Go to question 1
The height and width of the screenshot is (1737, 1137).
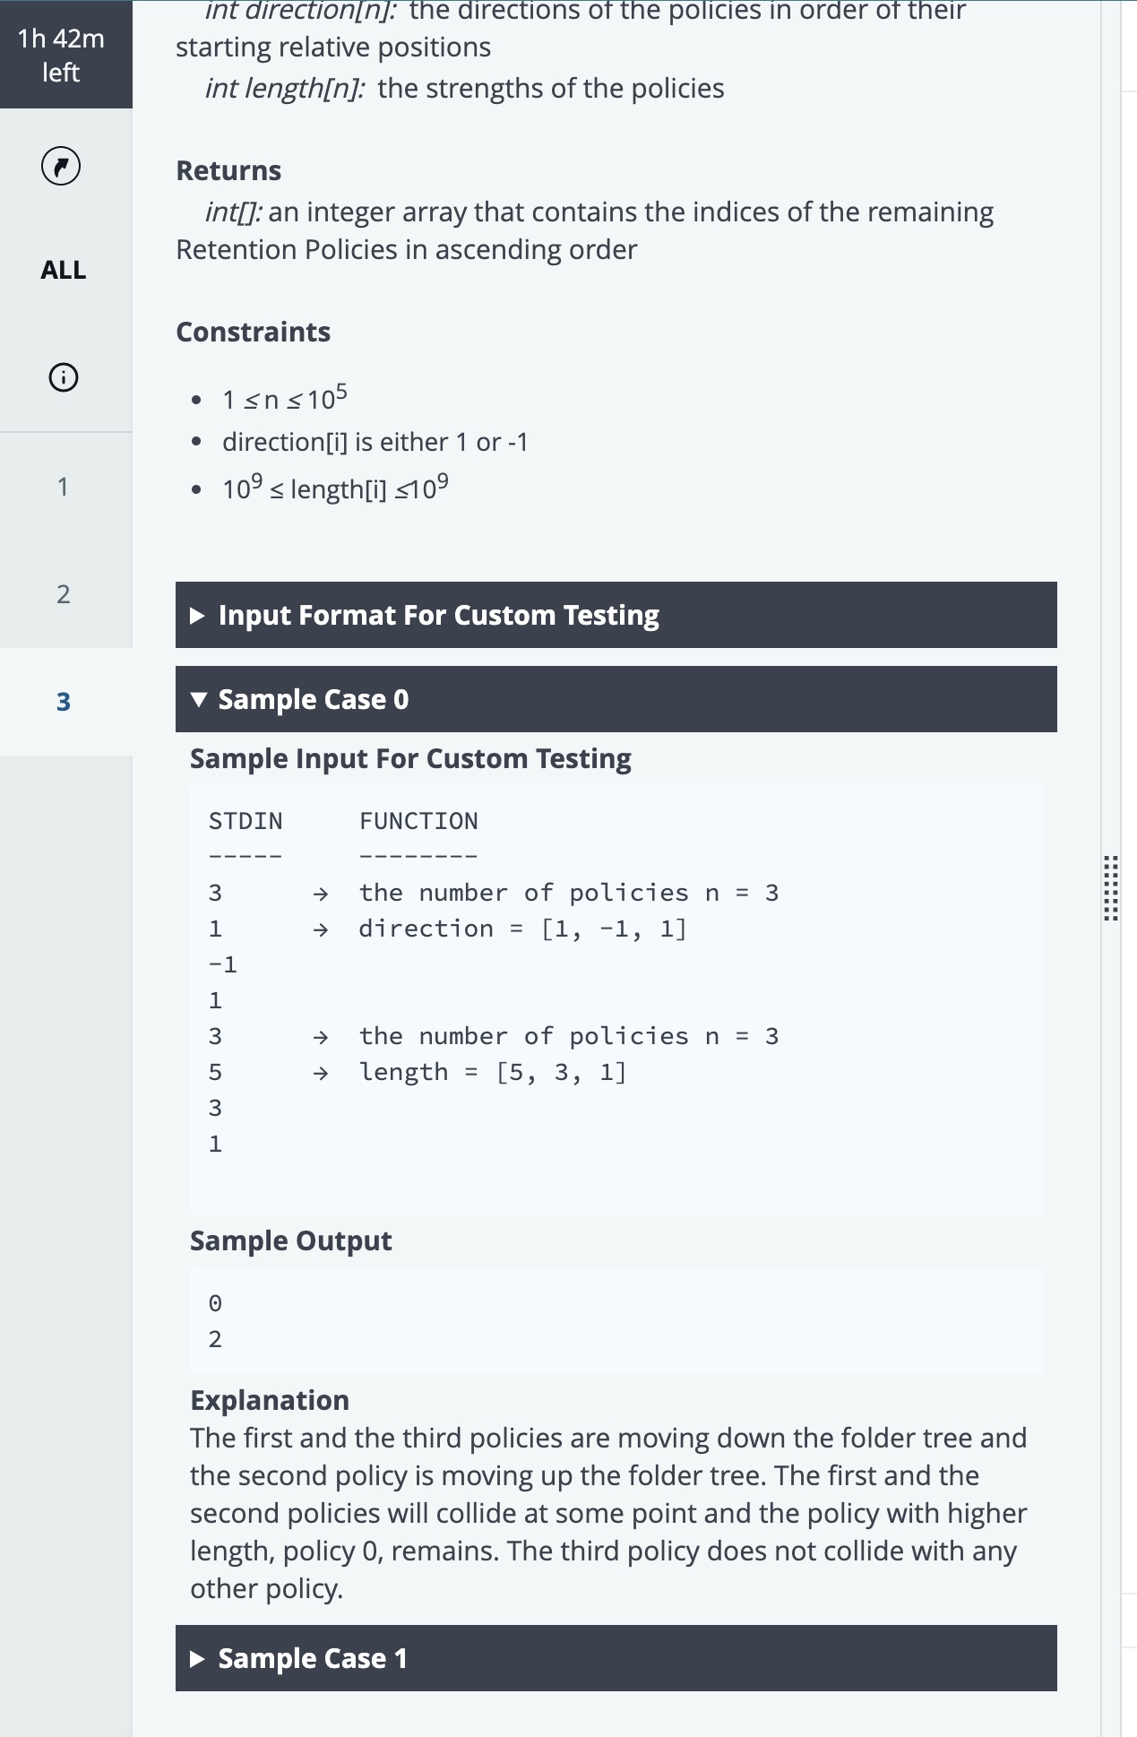click(63, 487)
